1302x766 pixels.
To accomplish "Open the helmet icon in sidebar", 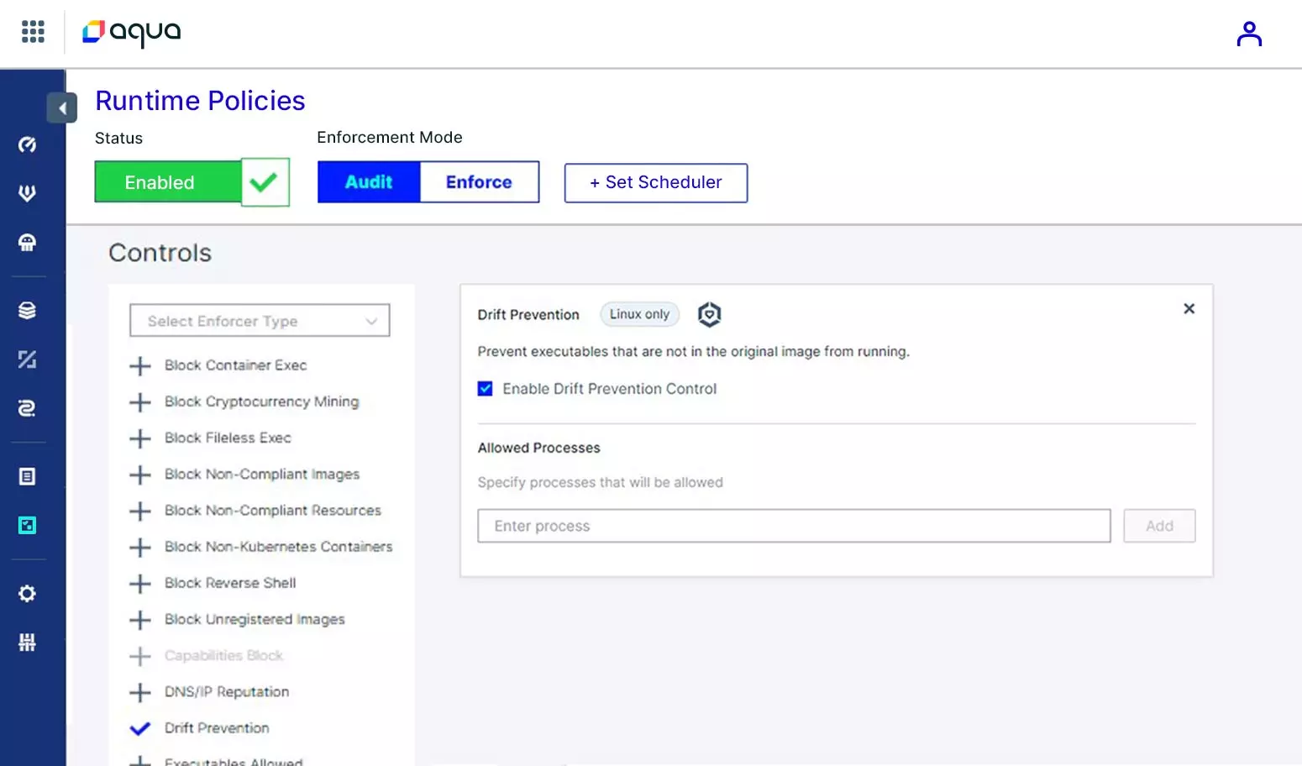I will click(27, 243).
